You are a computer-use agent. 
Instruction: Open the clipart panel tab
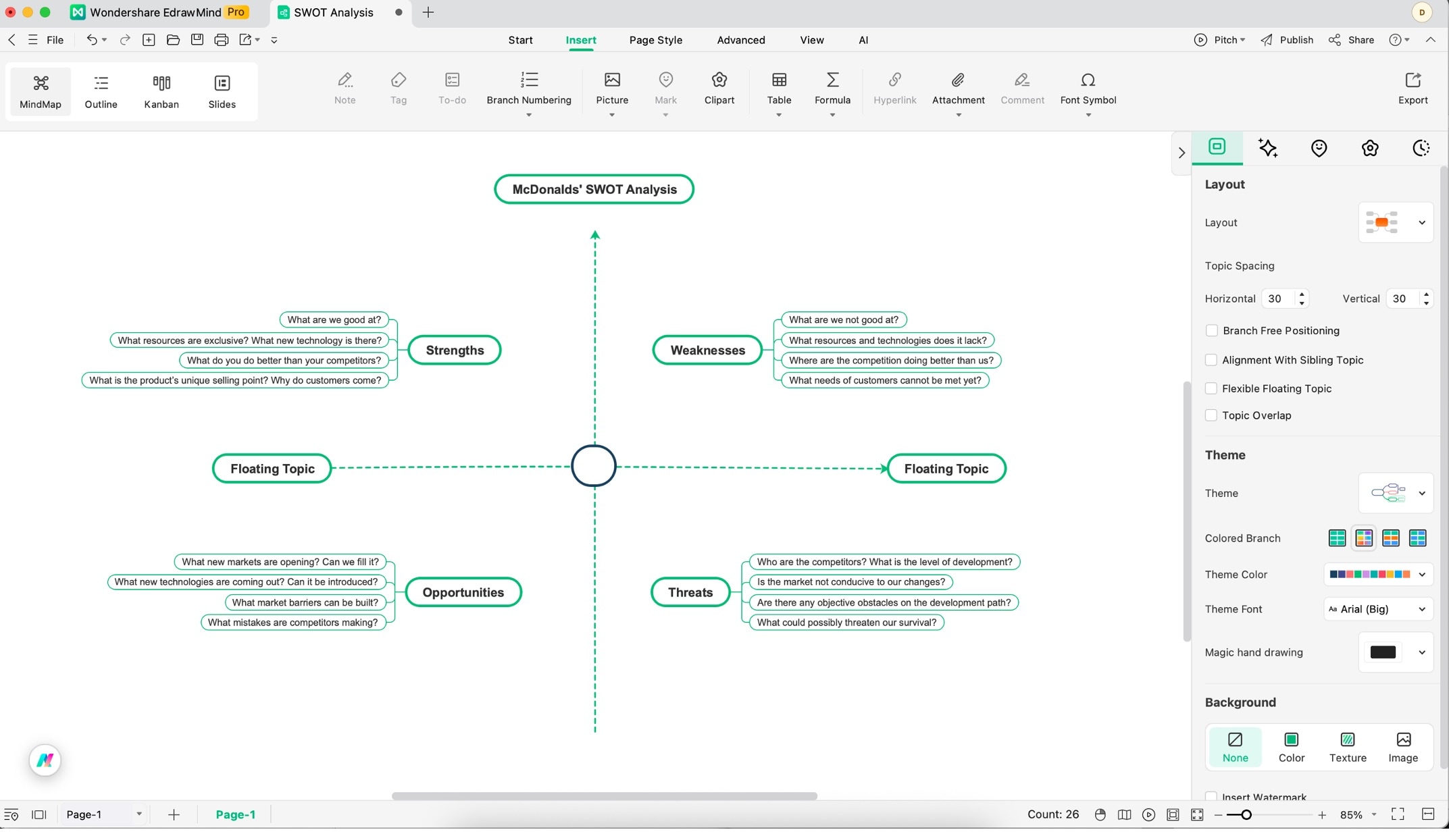1369,148
